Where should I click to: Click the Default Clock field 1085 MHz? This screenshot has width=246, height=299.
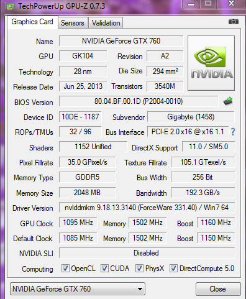(78, 238)
